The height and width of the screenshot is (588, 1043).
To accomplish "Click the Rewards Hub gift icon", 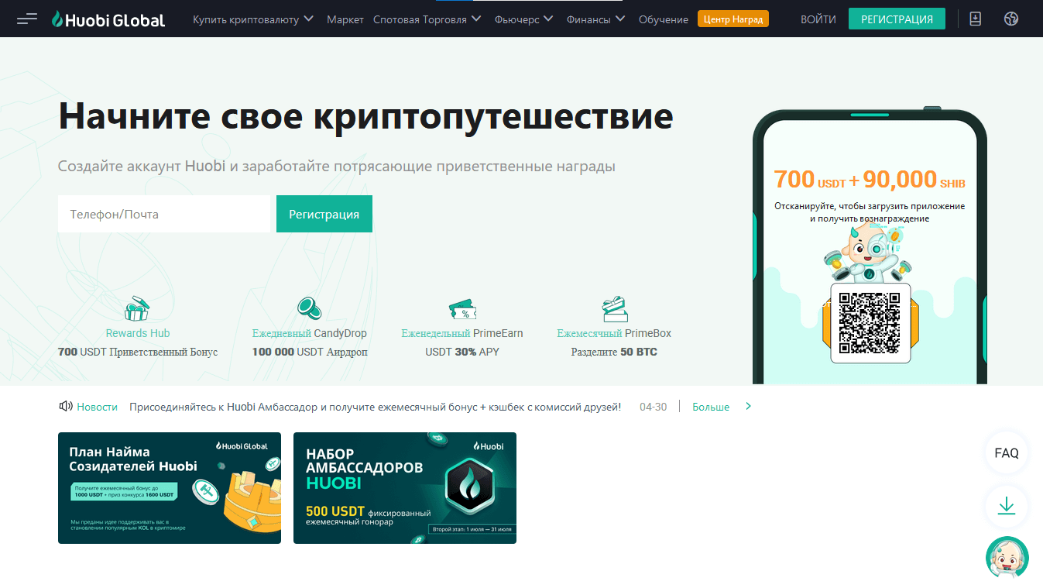I will (137, 309).
